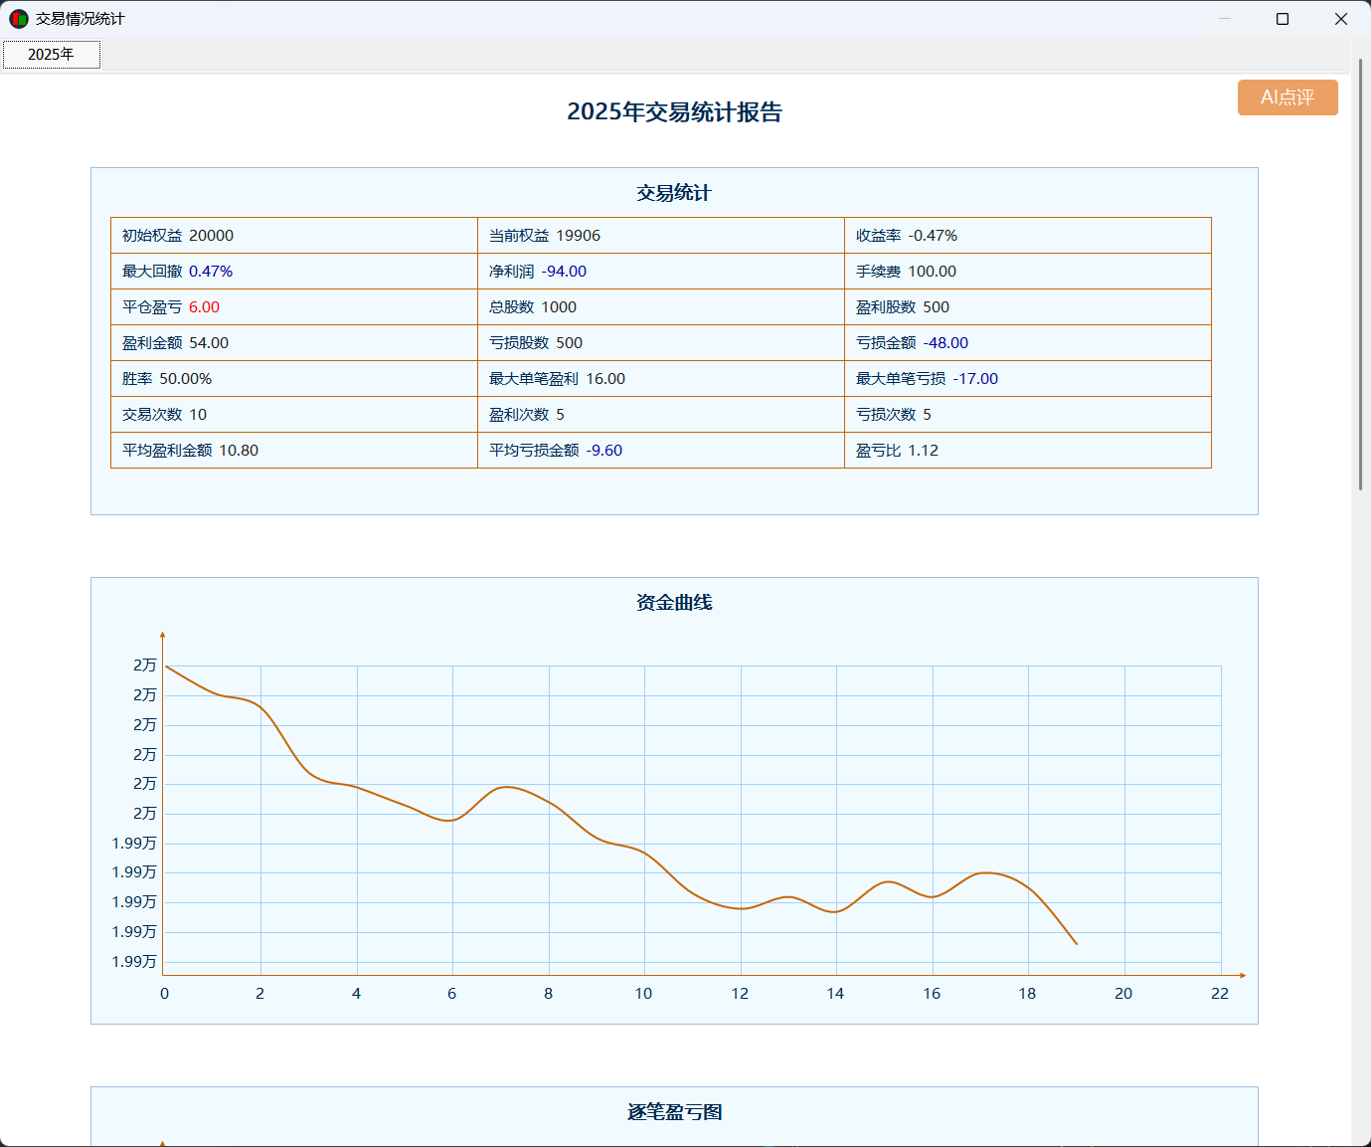Screen dimensions: 1371x1147
Task: Click the 最大回撤 0.47% cell
Action: pyautogui.click(x=294, y=272)
